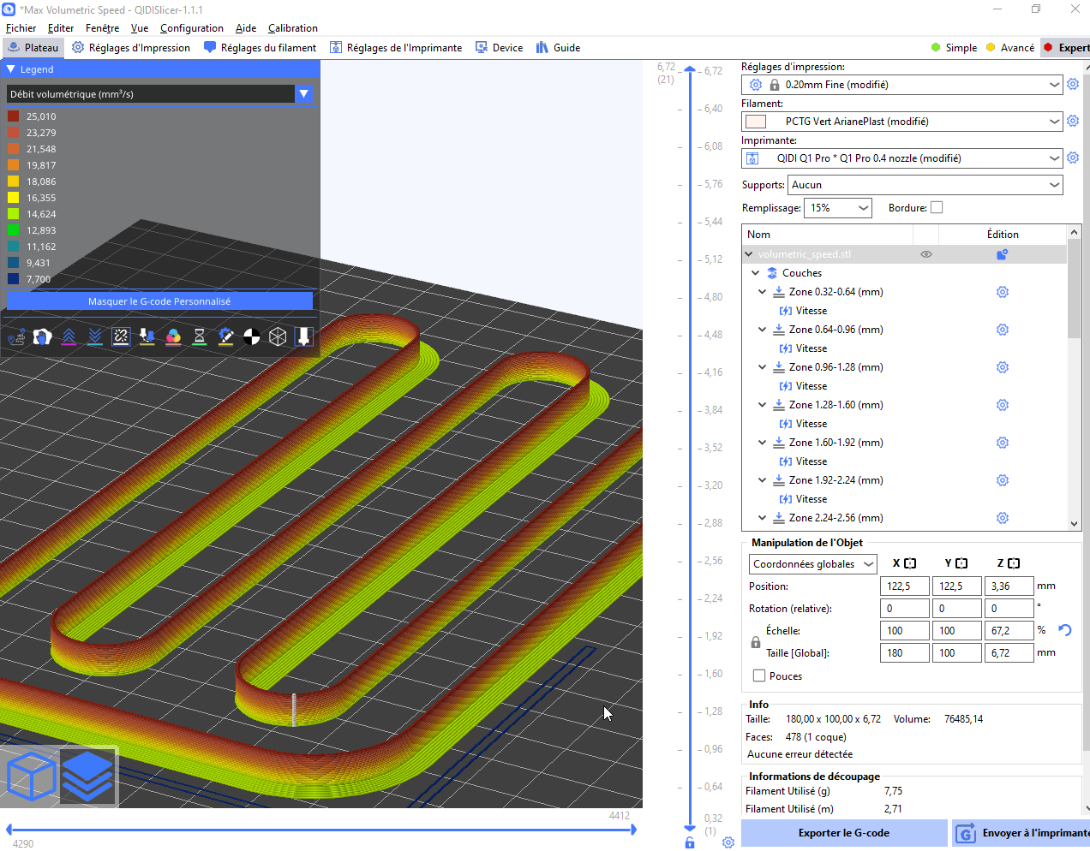Switch to 3D editor cube view

31,777
